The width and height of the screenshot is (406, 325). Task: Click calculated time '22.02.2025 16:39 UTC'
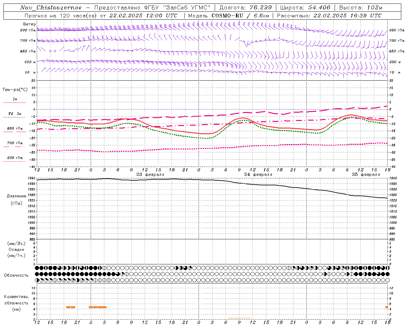pyautogui.click(x=348, y=16)
